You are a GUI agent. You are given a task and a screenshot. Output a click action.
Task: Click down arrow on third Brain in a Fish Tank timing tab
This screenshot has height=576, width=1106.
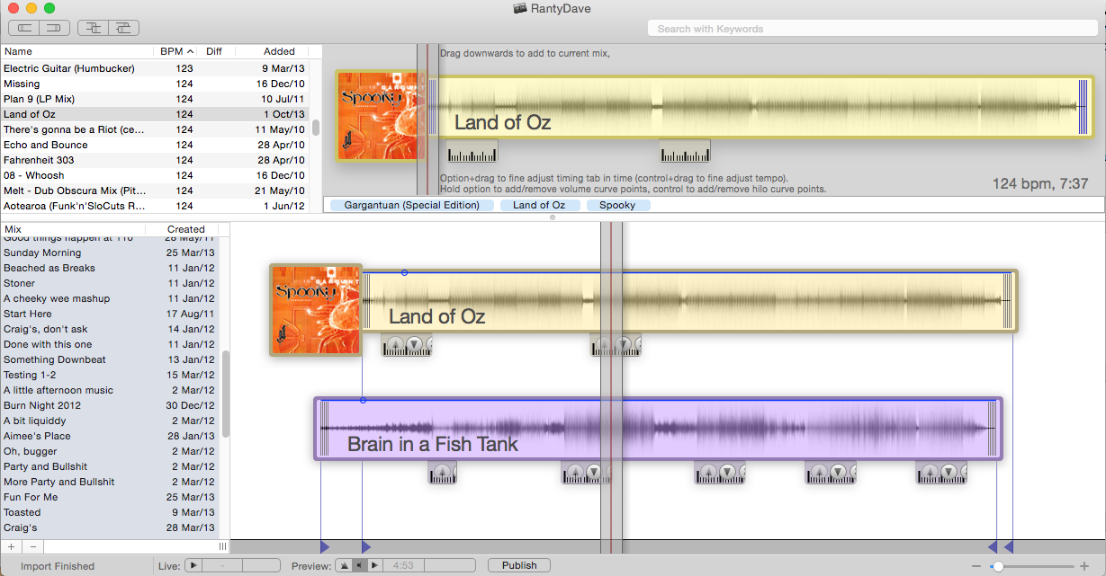(x=727, y=472)
